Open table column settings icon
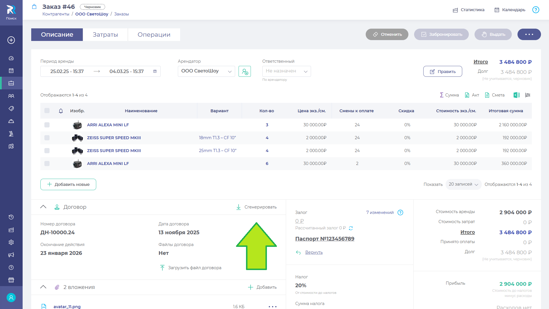 click(x=528, y=95)
